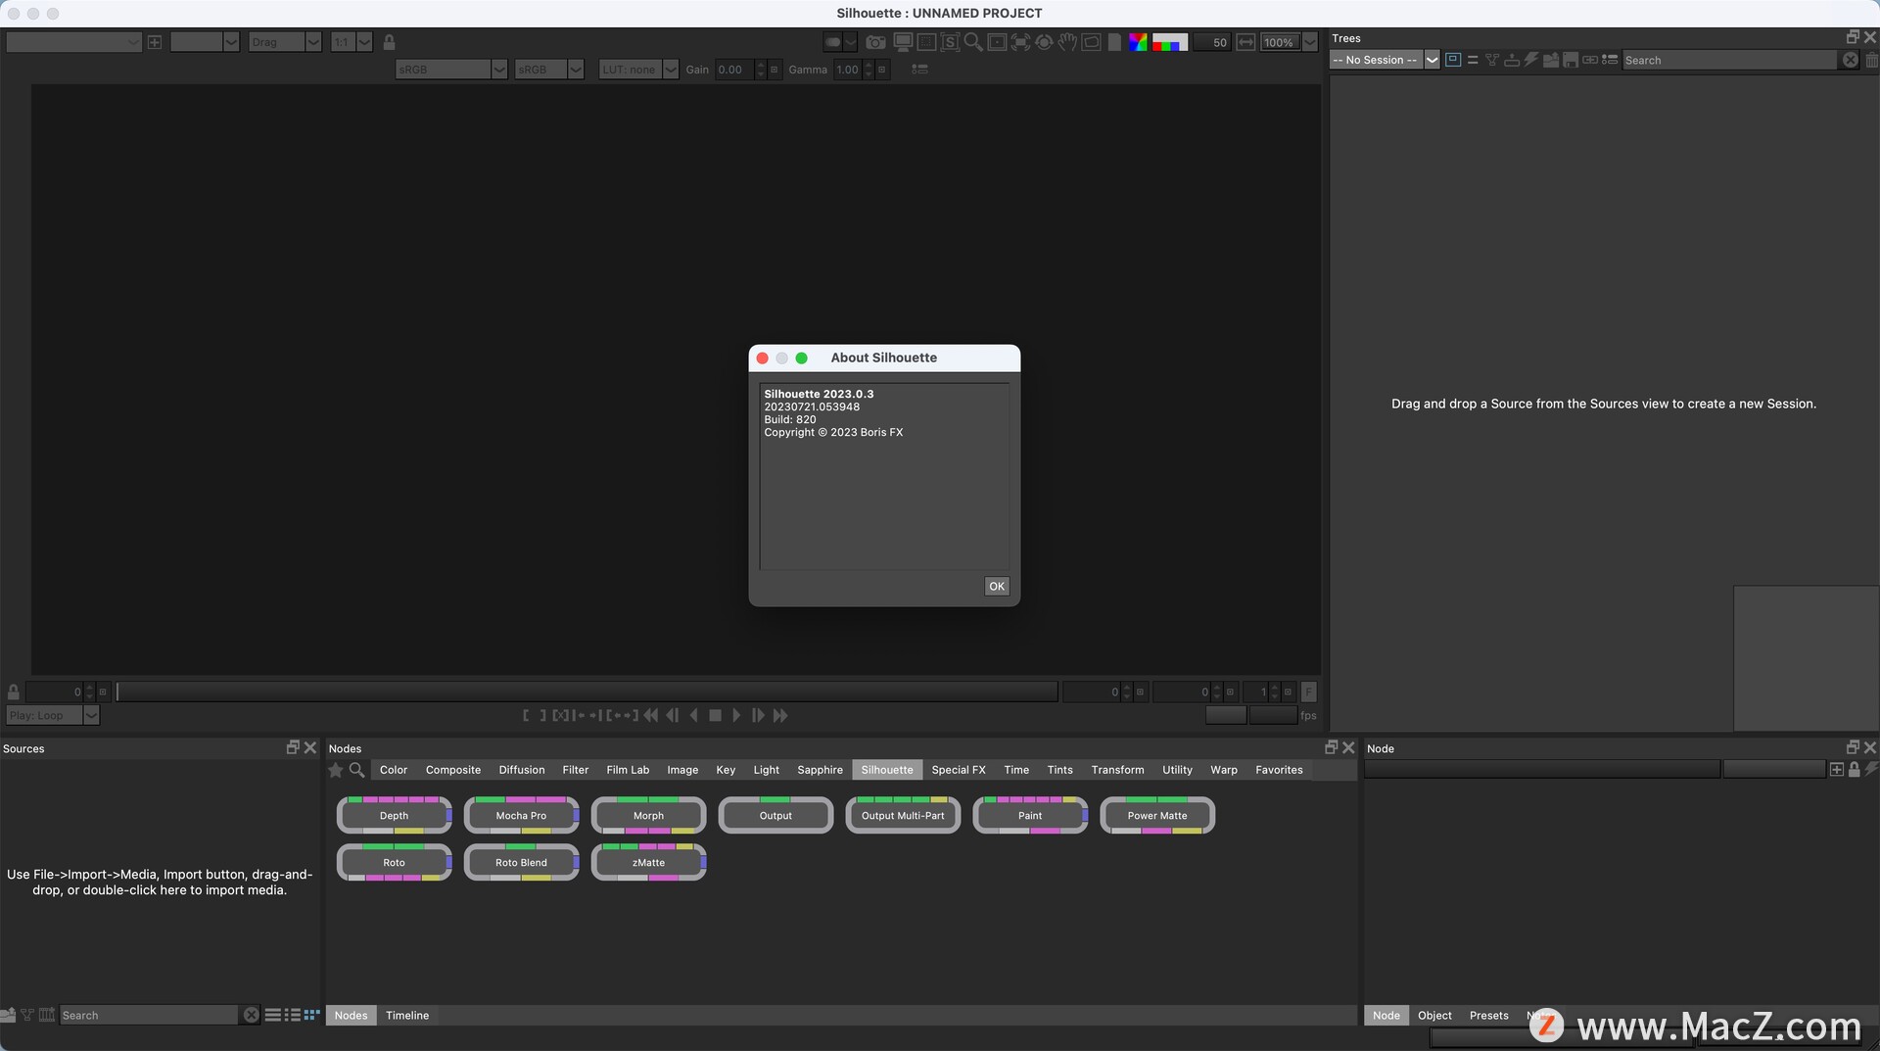The height and width of the screenshot is (1051, 1880).
Task: Open the Object tab in Node panel
Action: tap(1434, 1015)
